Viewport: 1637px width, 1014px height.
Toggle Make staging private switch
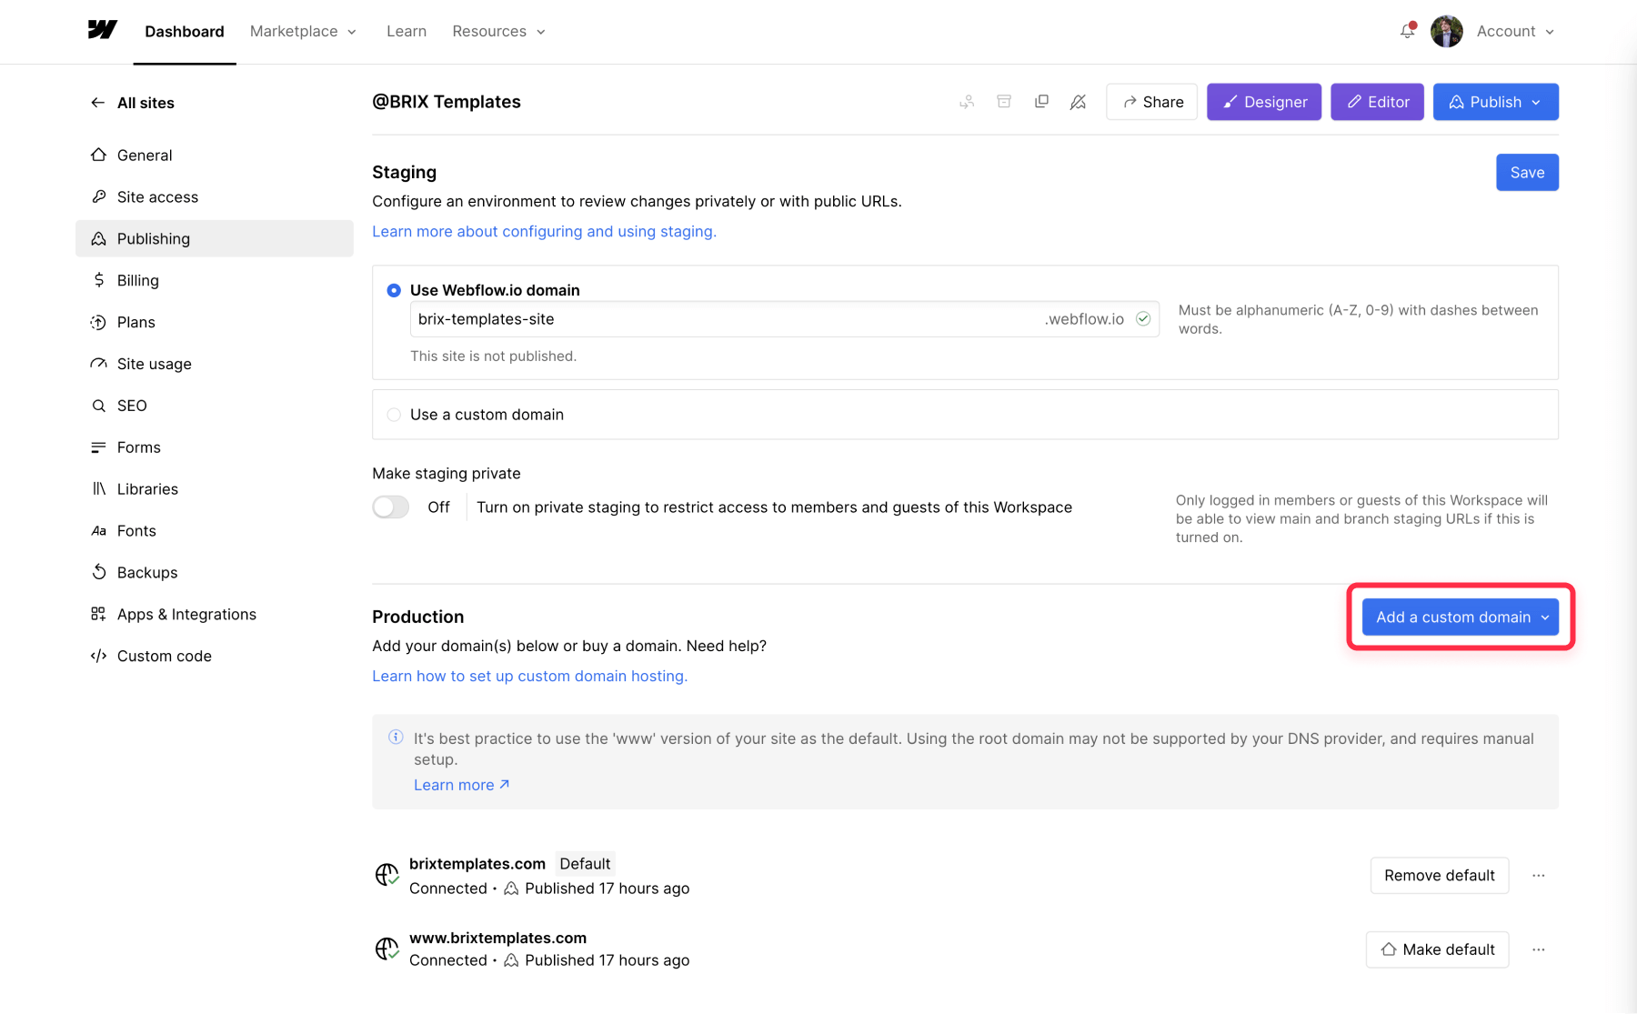coord(391,507)
